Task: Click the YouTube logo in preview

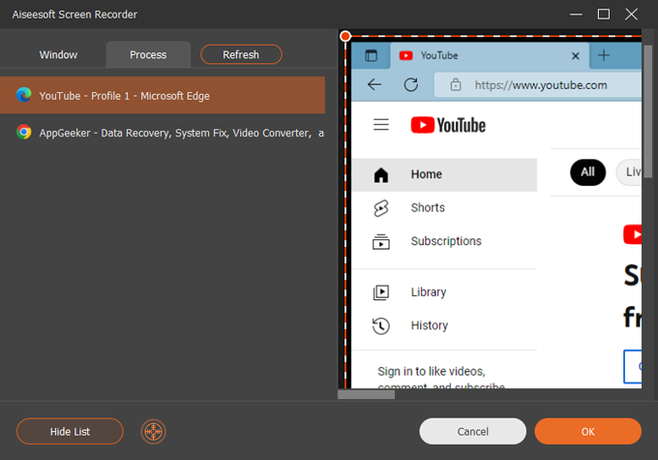Action: (448, 125)
